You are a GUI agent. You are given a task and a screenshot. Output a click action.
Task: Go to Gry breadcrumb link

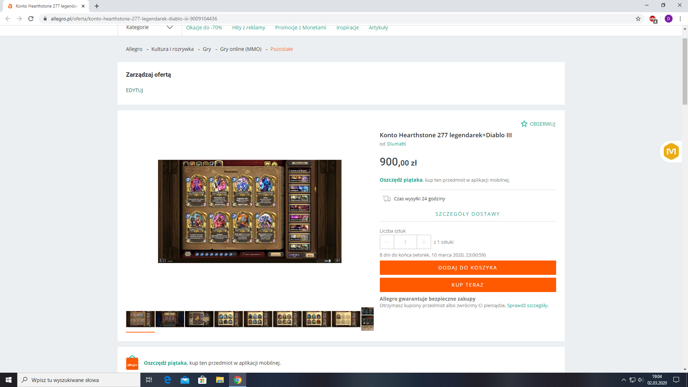coord(207,49)
